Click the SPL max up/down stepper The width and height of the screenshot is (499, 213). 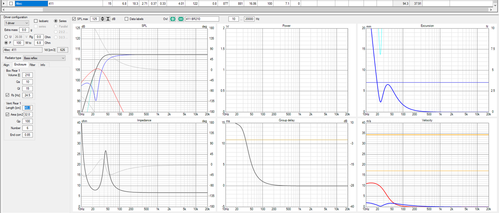[103, 19]
